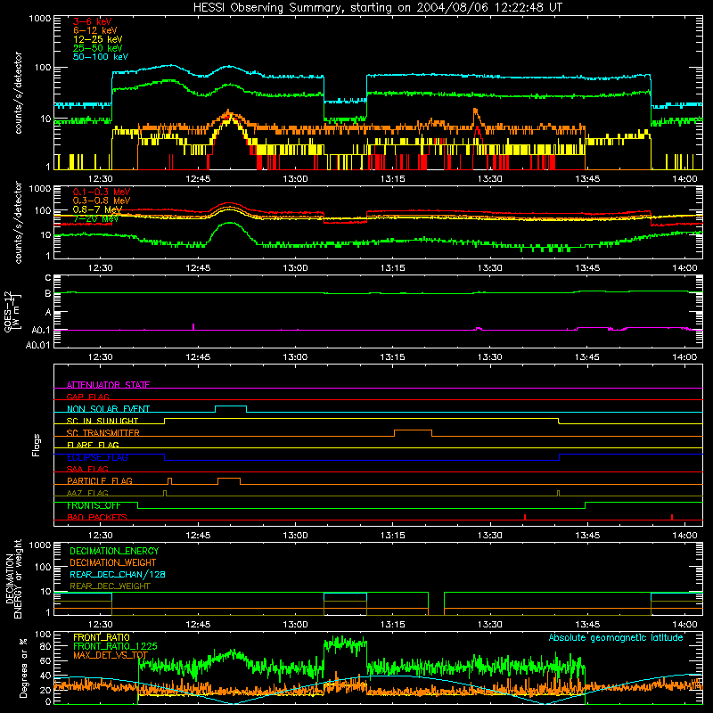Click the BAD_PACKETS red tick near 13:58
This screenshot has width=713, height=713.
pyautogui.click(x=672, y=517)
